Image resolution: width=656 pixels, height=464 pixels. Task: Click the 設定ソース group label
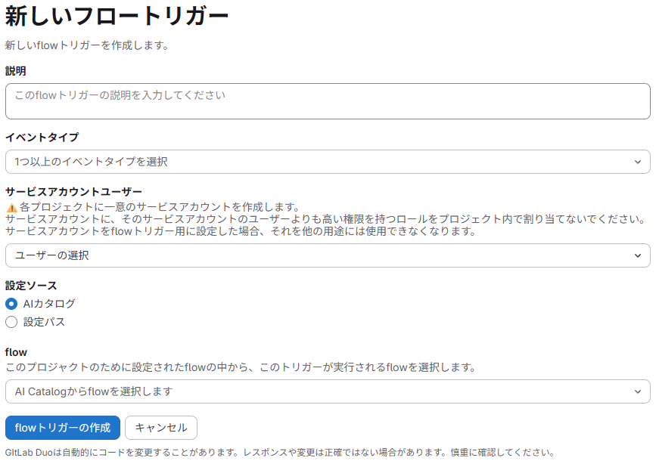[31, 286]
